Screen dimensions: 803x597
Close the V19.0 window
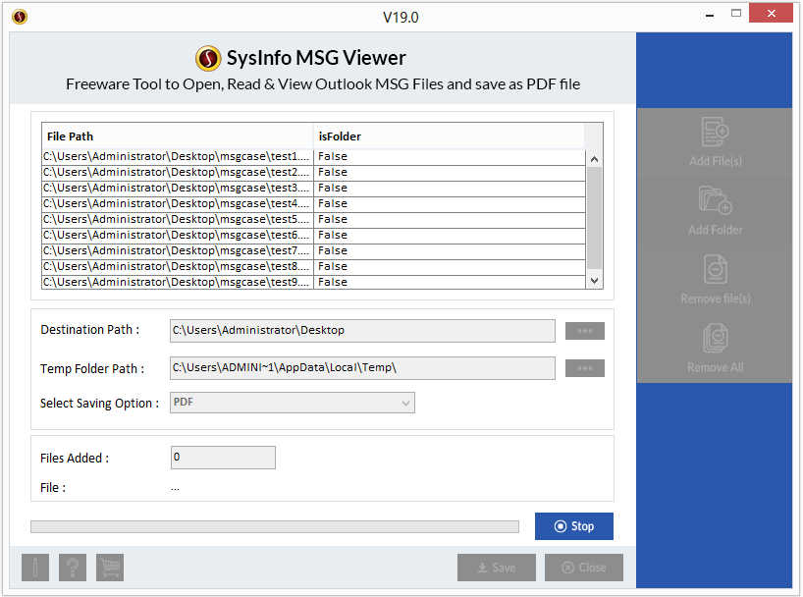771,14
